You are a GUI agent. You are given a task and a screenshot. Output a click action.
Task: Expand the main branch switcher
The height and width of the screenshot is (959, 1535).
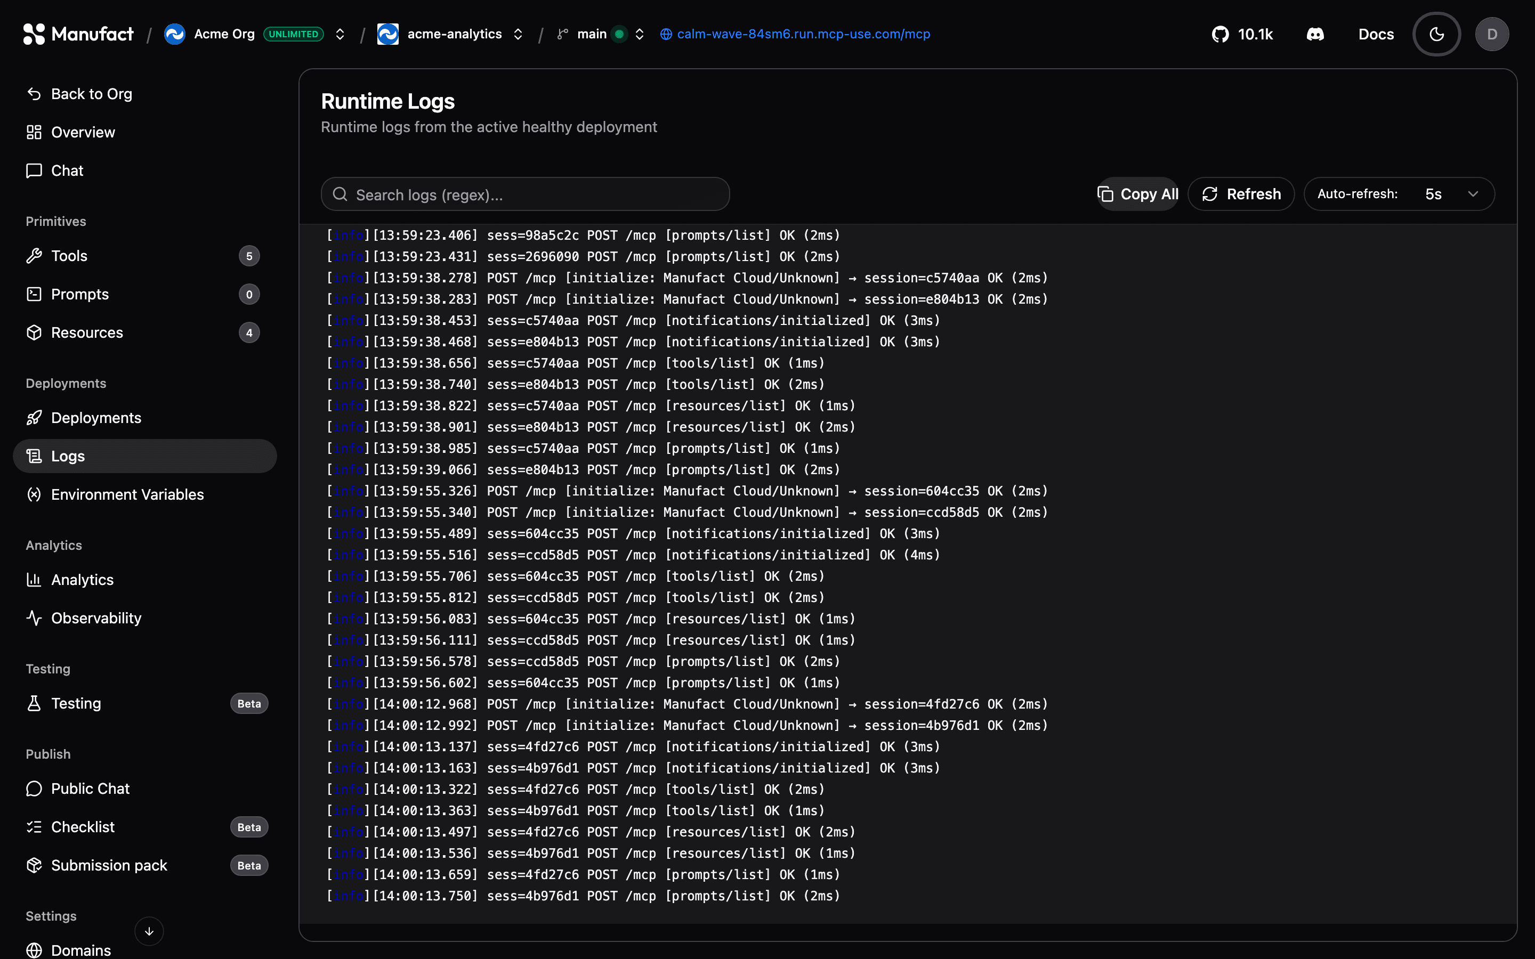[x=640, y=34]
